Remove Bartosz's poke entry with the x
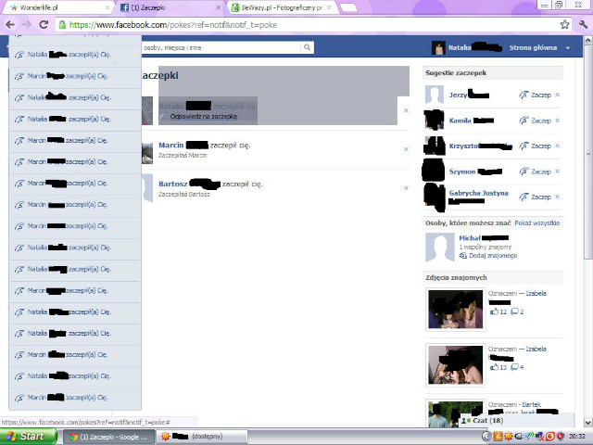 tap(406, 188)
